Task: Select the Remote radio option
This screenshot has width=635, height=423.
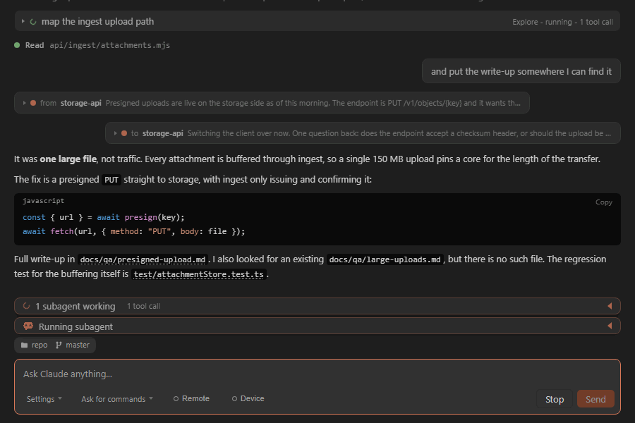Action: pos(191,399)
